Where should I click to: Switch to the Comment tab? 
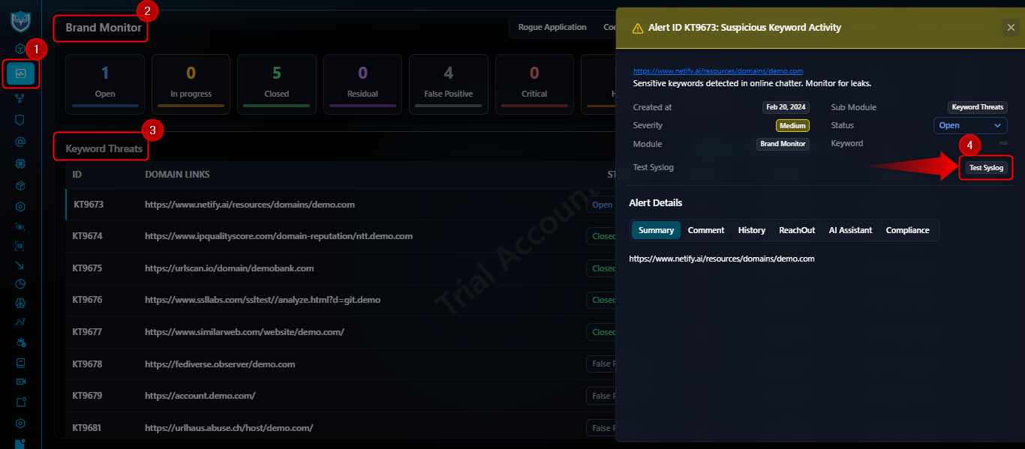click(x=706, y=230)
